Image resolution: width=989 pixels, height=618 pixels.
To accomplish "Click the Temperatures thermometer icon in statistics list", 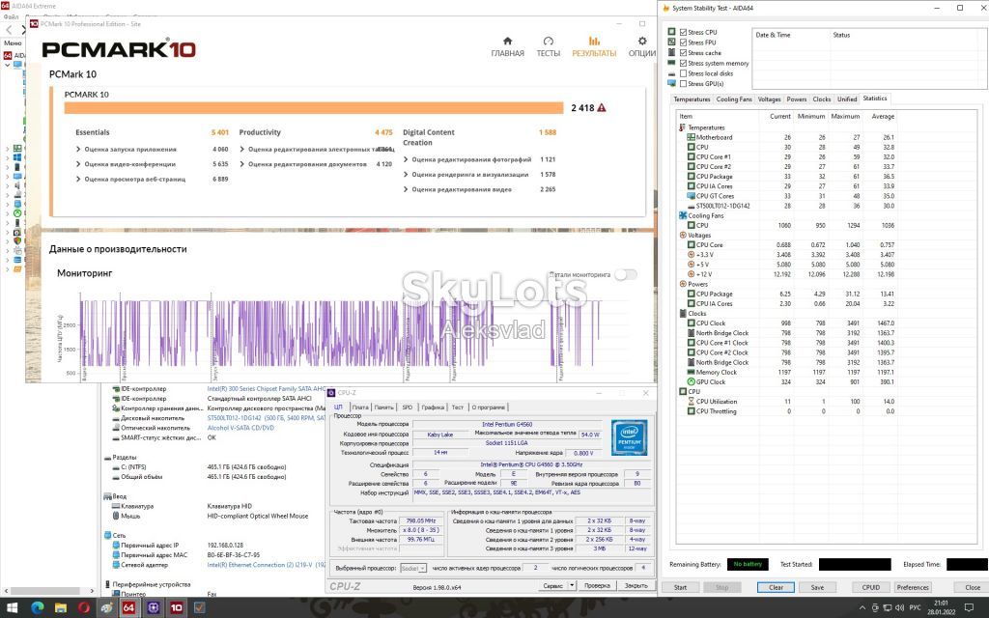I will pyautogui.click(x=683, y=127).
